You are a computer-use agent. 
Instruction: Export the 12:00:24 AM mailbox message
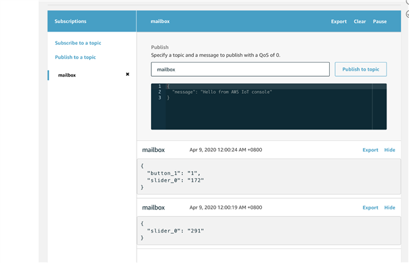click(x=370, y=150)
